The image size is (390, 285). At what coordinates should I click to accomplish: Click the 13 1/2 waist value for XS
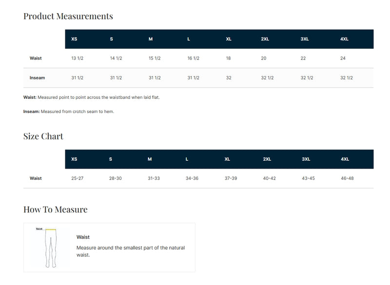pos(77,58)
